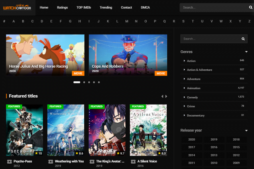Expand the Action & Adventure genre arrow
This screenshot has height=169, width=254.
click(x=184, y=70)
